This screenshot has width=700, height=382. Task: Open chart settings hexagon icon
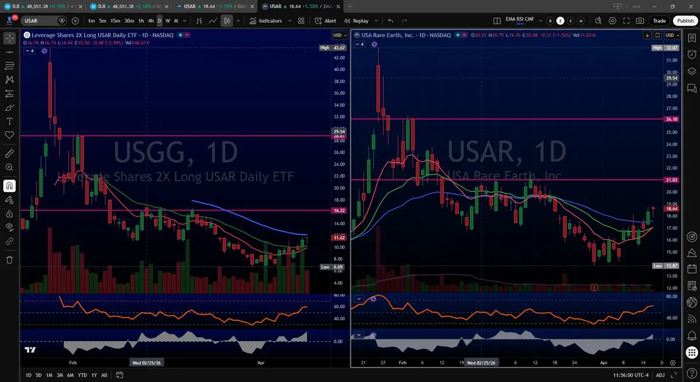click(x=612, y=21)
